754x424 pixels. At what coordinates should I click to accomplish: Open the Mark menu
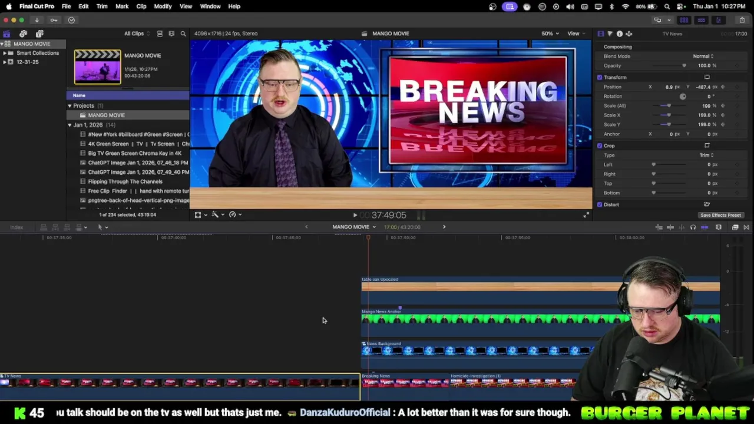[122, 6]
